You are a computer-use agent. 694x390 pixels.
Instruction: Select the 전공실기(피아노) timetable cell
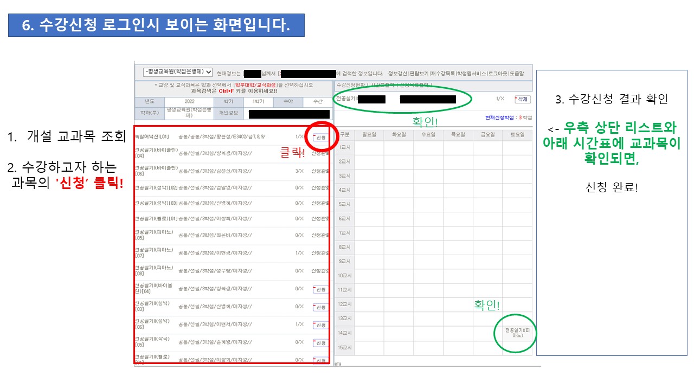click(x=517, y=333)
